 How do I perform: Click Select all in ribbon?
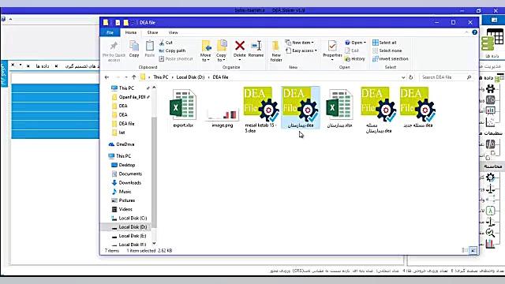pyautogui.click(x=384, y=43)
